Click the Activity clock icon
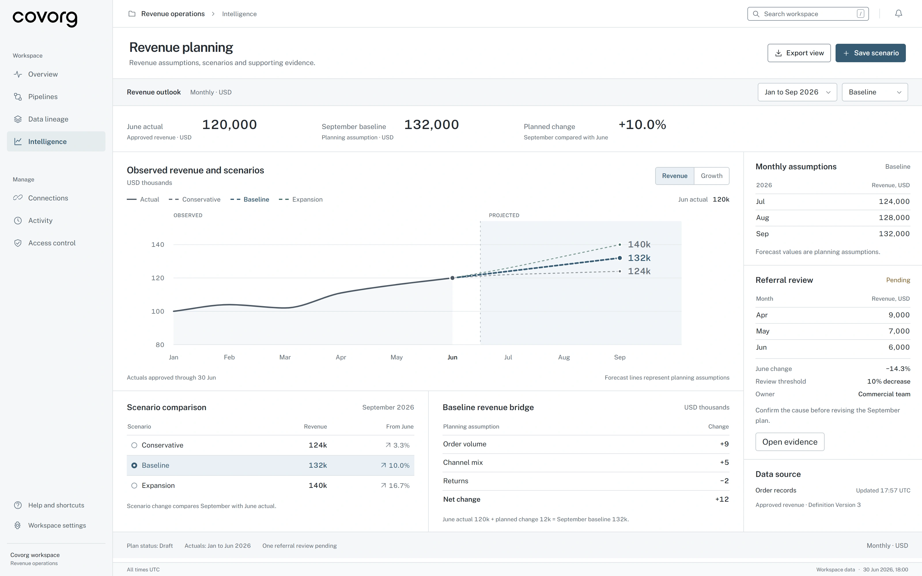This screenshot has height=576, width=922. pyautogui.click(x=18, y=221)
